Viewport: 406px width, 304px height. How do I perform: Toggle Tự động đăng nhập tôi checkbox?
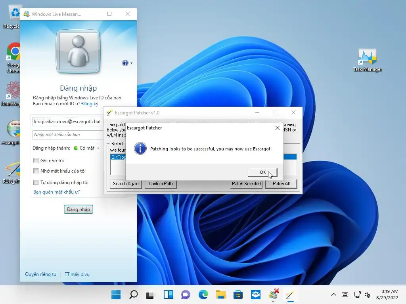36,182
